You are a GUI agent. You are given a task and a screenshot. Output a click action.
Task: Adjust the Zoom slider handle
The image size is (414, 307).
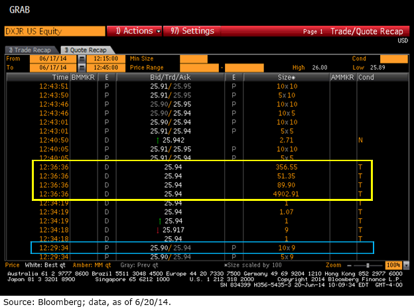coord(368,265)
